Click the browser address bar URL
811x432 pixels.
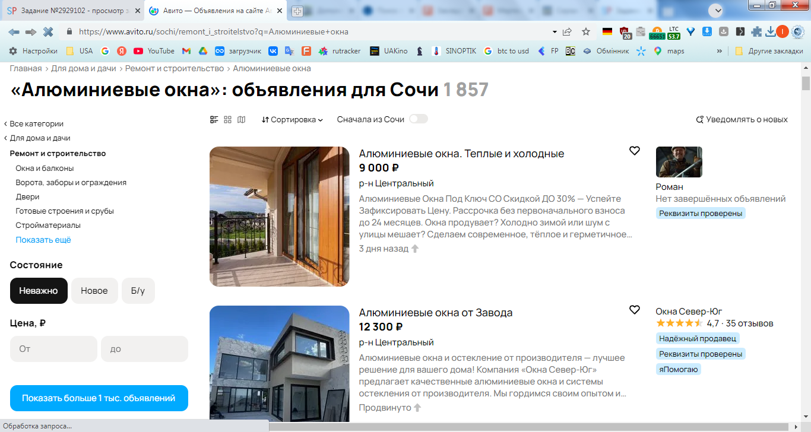click(x=214, y=31)
